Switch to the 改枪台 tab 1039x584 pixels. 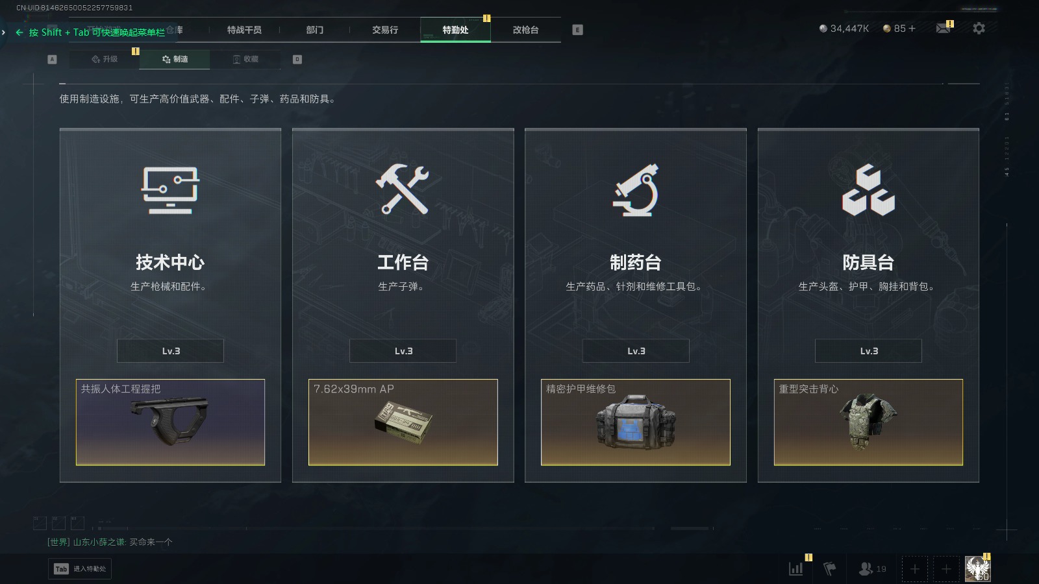click(525, 30)
